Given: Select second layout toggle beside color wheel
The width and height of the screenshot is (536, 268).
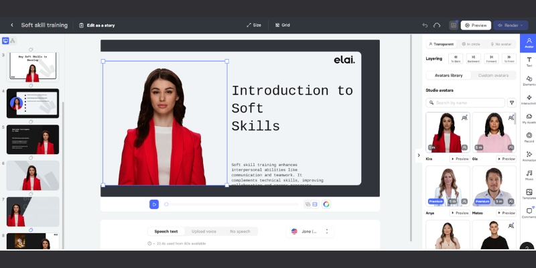Looking at the screenshot, I should pyautogui.click(x=315, y=204).
